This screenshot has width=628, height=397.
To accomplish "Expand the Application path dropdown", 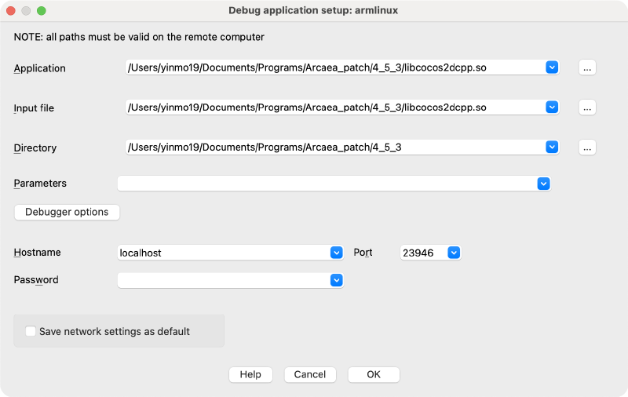I will pos(552,67).
